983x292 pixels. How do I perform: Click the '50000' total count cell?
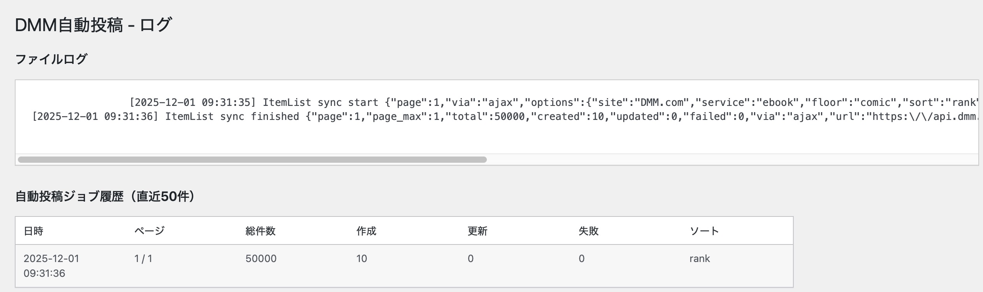[261, 259]
